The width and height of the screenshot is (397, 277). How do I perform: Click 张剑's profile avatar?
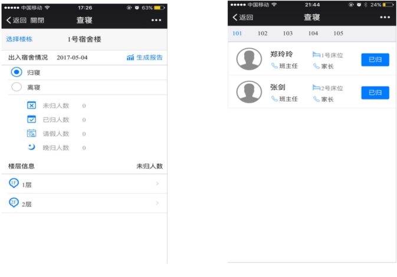[x=249, y=93]
